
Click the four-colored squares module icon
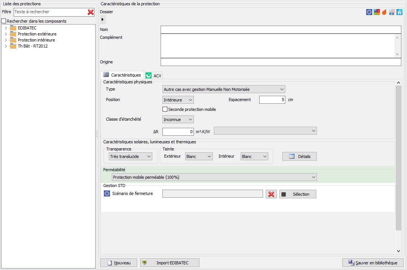(x=377, y=12)
